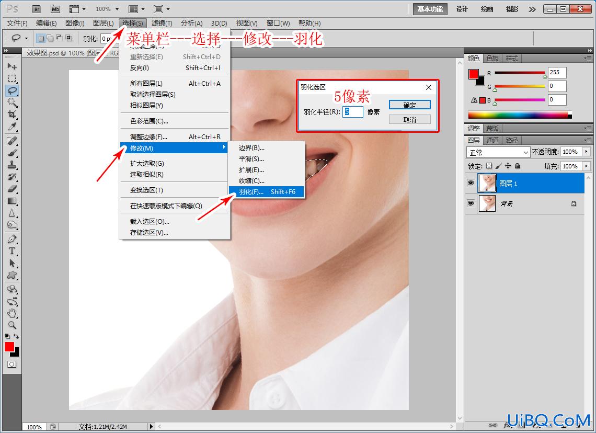Choose New Selection mode in options bar
The height and width of the screenshot is (433, 596).
click(41, 38)
